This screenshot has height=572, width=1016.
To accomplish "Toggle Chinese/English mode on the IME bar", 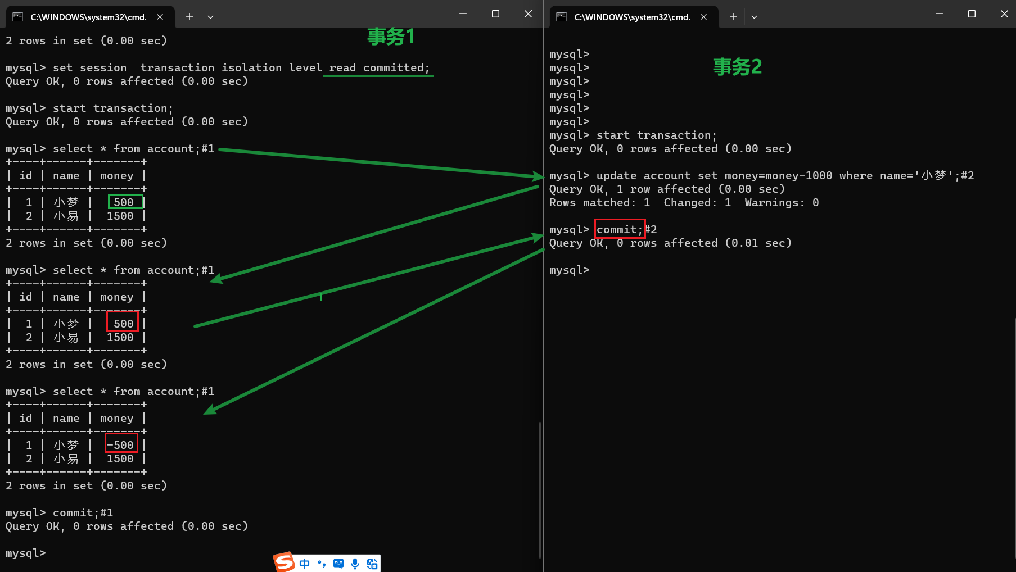I will (304, 564).
